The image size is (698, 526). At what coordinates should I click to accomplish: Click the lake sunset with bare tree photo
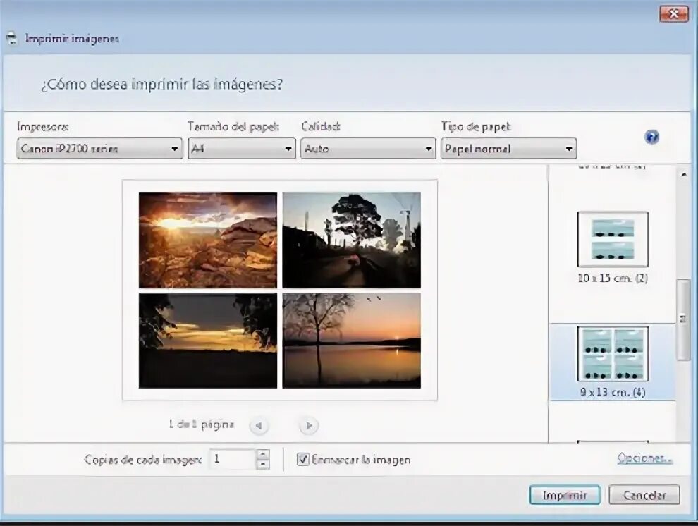(351, 341)
